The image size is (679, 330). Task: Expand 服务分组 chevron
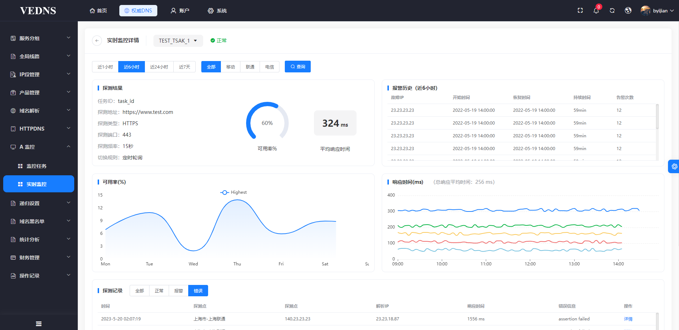coord(69,38)
